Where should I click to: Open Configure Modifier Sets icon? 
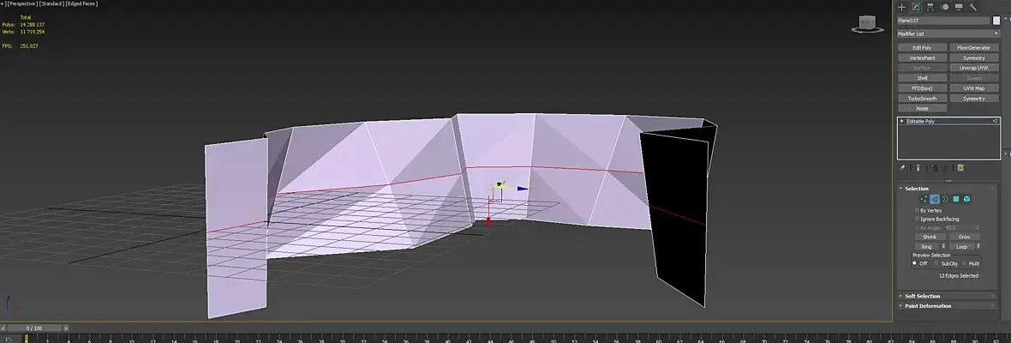point(960,167)
